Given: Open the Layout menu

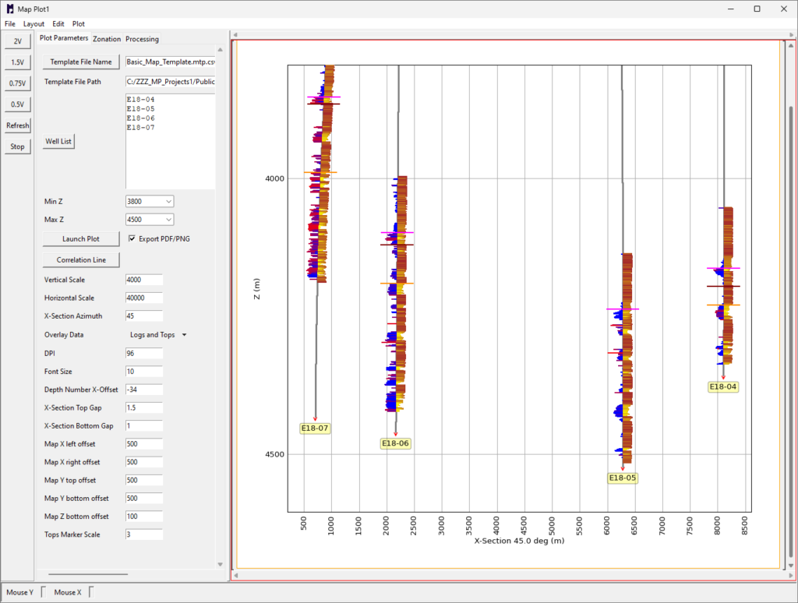Looking at the screenshot, I should [x=34, y=24].
